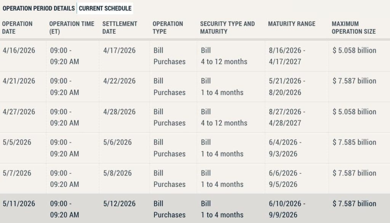The image size is (390, 223).
Task: Click the Operation Time (ET) column header
Action: tap(72, 27)
